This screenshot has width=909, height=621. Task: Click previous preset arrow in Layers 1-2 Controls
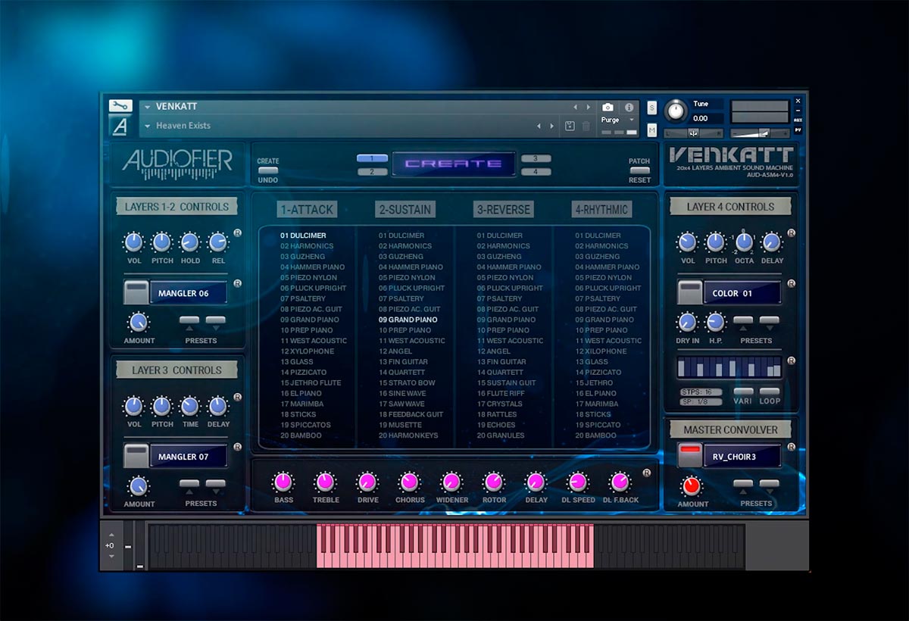(189, 321)
